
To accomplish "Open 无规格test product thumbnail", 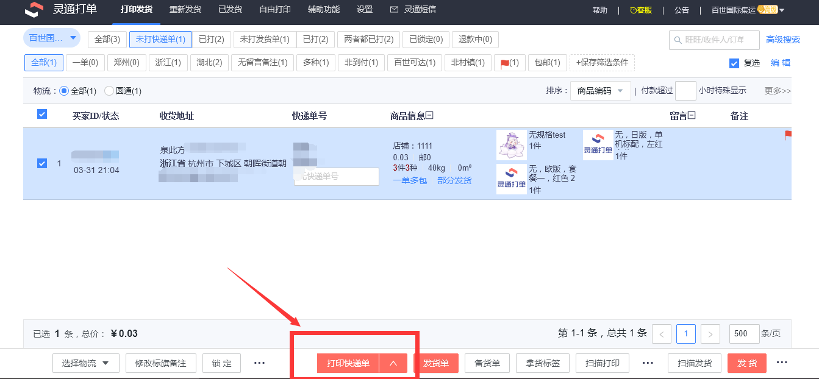I will click(x=512, y=145).
